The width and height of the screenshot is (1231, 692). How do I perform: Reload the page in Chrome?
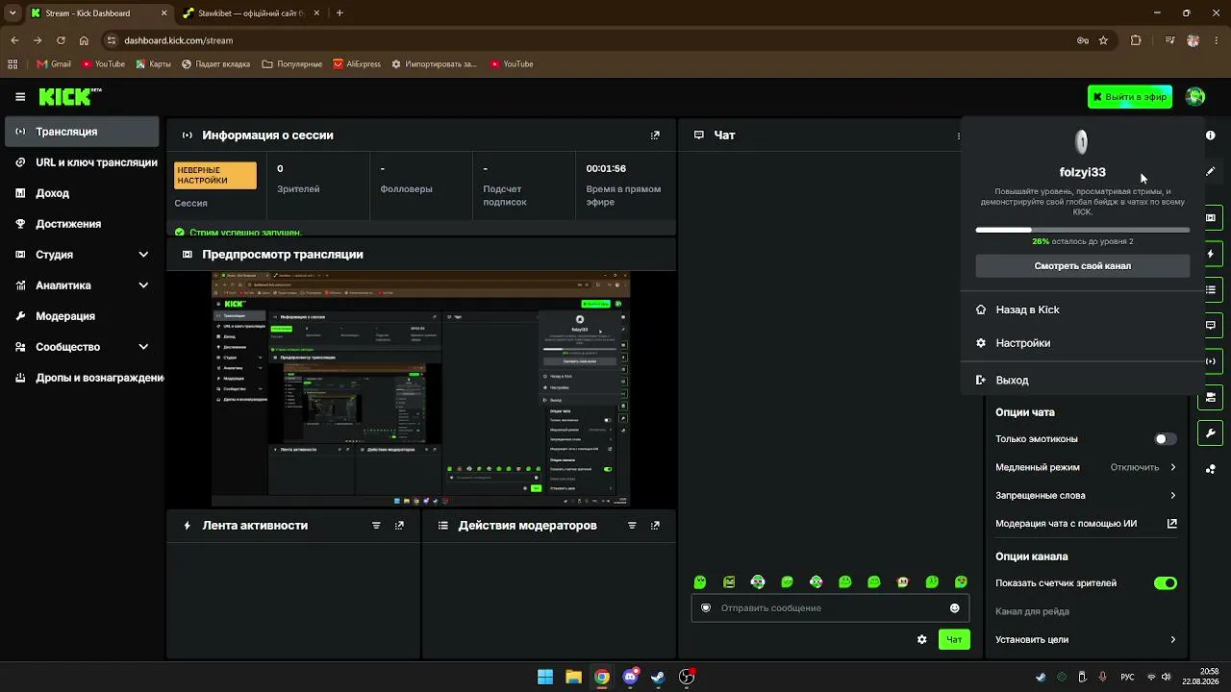(x=61, y=40)
